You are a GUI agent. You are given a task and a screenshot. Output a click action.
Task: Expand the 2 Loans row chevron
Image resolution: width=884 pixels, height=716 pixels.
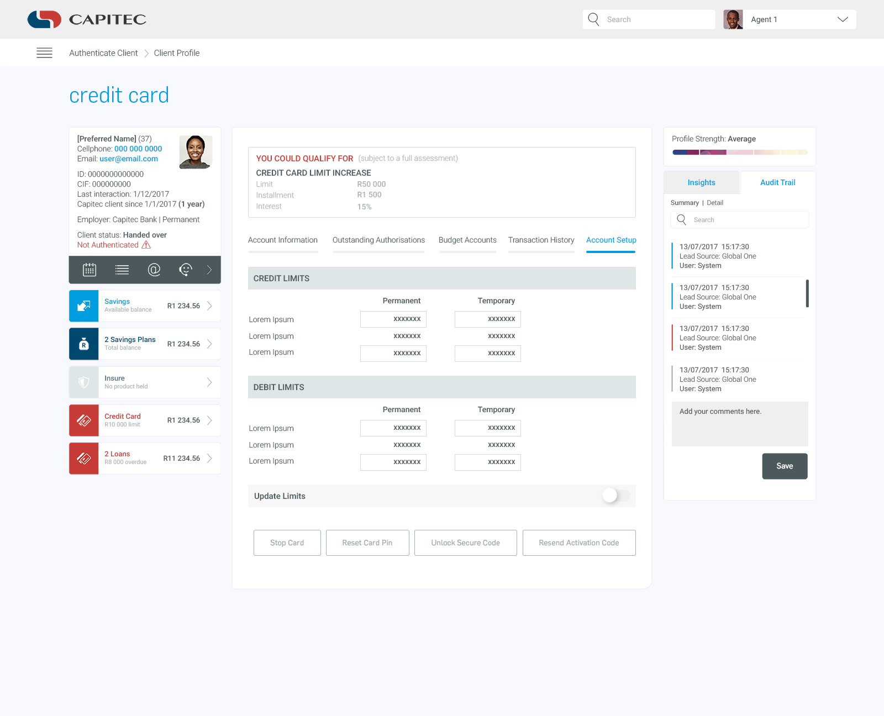209,458
